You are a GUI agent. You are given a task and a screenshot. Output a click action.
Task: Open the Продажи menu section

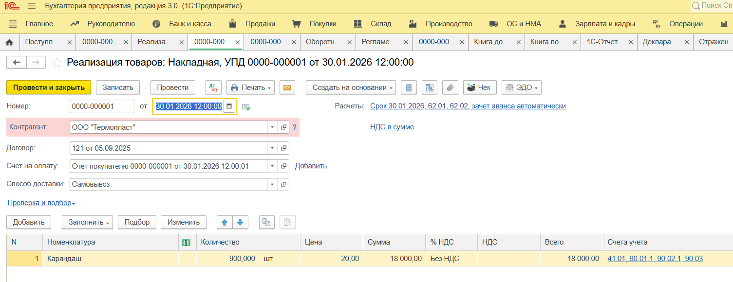260,24
